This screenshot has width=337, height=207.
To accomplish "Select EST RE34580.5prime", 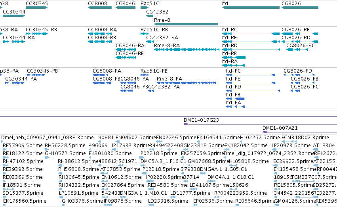I will pyautogui.click(x=150, y=189).
